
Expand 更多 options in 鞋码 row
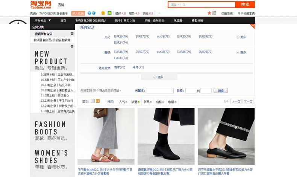coord(241,52)
